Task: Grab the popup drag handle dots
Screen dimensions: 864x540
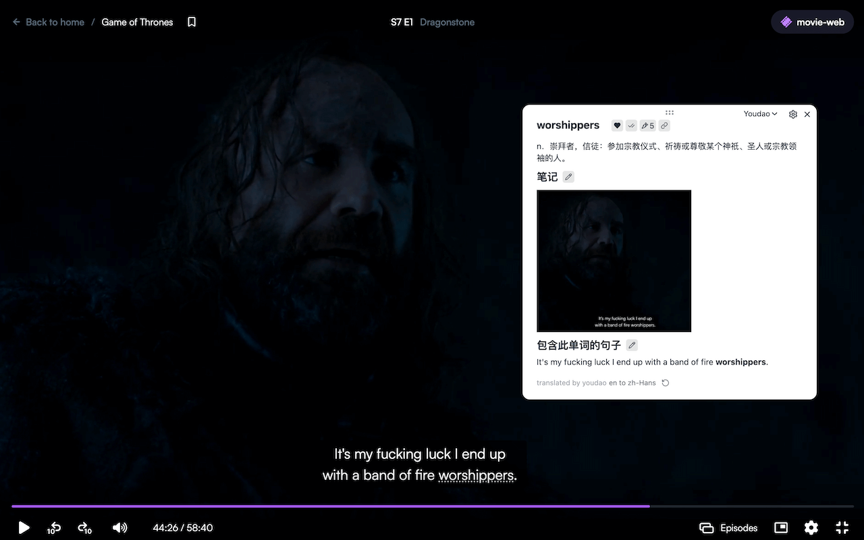Action: [670, 113]
